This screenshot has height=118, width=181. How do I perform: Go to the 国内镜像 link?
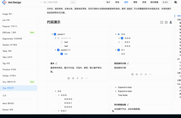(154, 2)
